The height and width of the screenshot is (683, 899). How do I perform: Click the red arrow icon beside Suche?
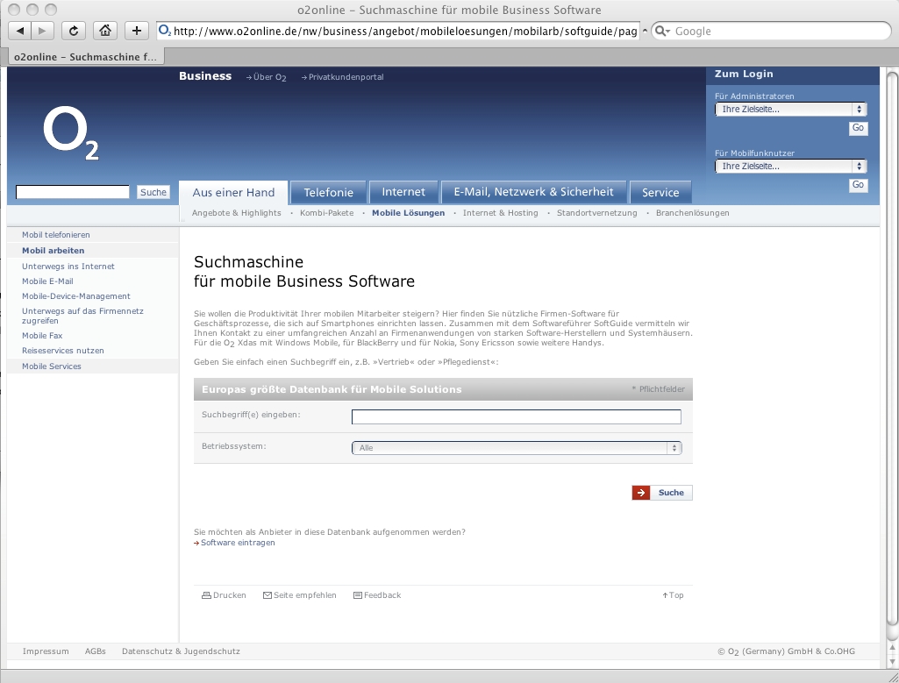pos(641,493)
